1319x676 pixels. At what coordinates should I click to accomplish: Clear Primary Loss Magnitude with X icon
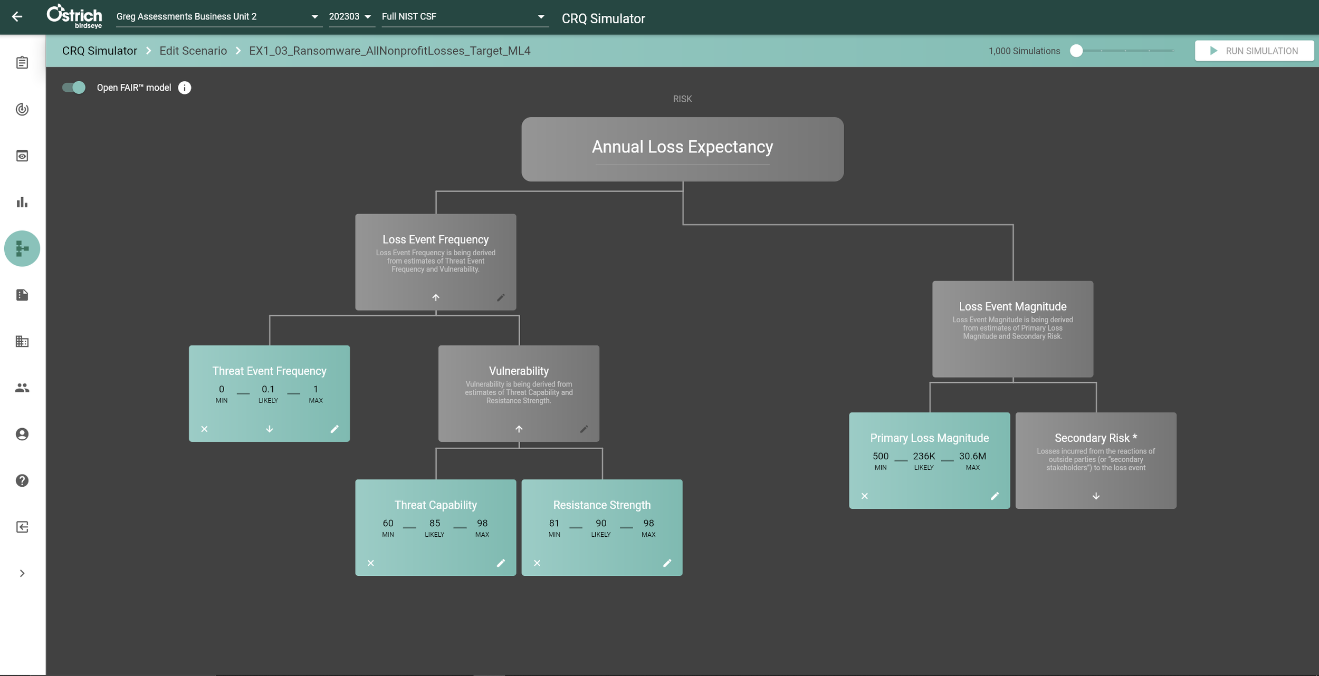pos(865,496)
